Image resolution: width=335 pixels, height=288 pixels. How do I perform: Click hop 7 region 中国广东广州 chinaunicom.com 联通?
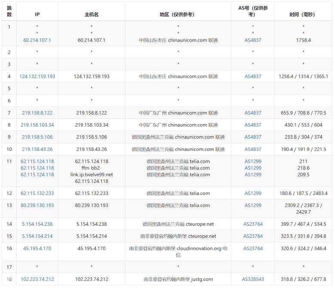coord(178,113)
